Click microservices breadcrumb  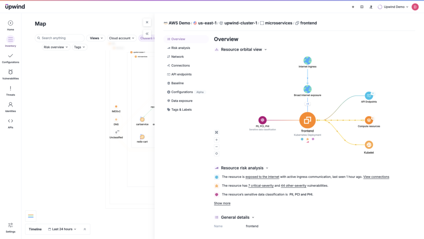pyautogui.click(x=276, y=23)
